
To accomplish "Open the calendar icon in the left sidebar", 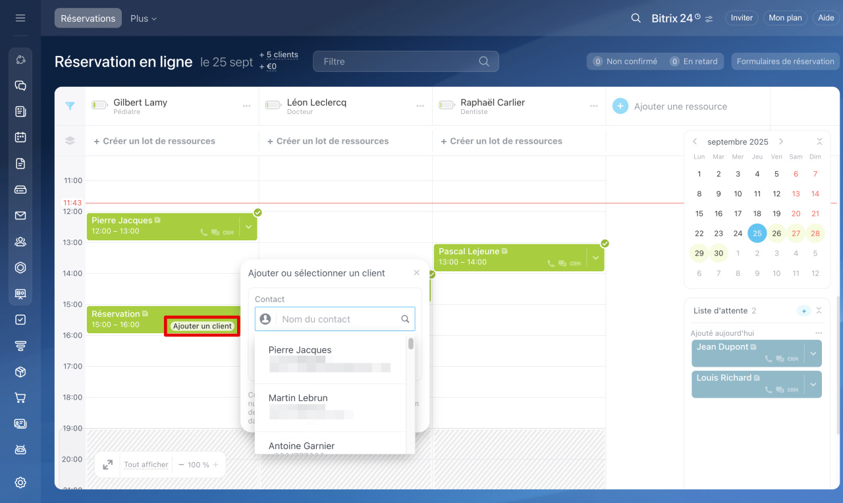I will 20,137.
